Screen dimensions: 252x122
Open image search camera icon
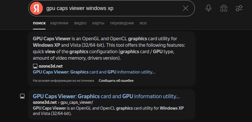[x=224, y=8]
